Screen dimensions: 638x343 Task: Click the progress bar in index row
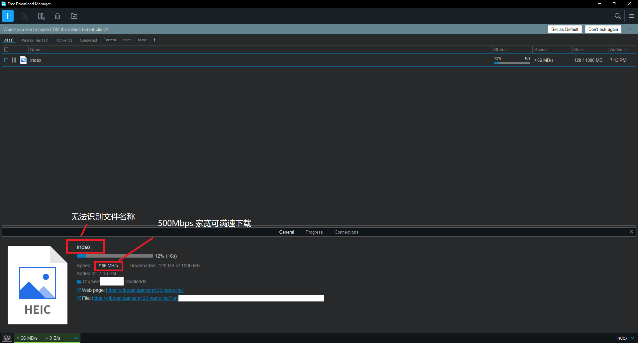tap(512, 63)
